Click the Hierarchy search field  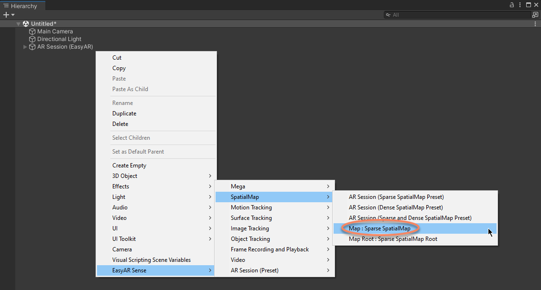click(459, 15)
